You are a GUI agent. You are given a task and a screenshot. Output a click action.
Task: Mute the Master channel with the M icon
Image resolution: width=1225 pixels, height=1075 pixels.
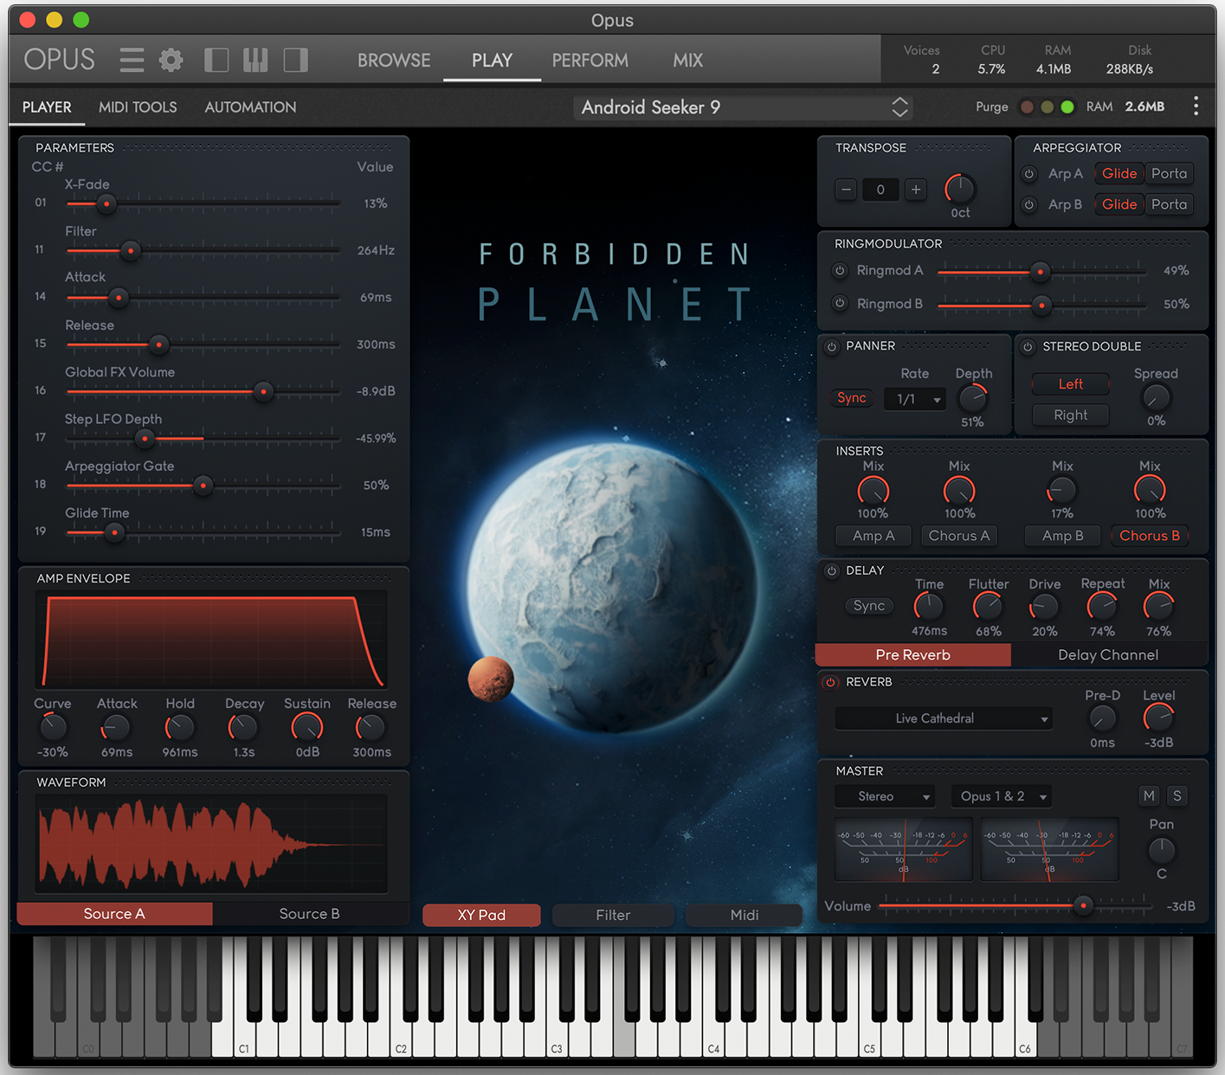(x=1149, y=795)
